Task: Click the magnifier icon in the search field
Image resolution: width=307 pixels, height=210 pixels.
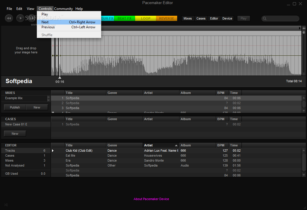Action: [265, 19]
